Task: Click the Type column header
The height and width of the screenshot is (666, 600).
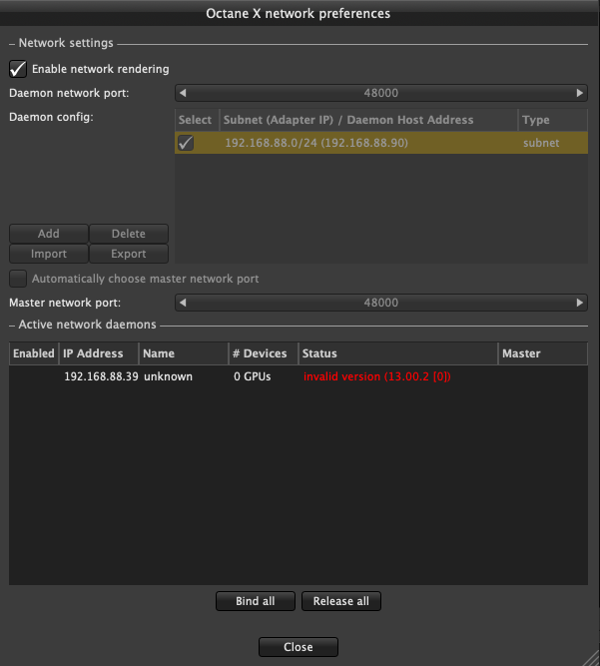Action: coord(553,120)
